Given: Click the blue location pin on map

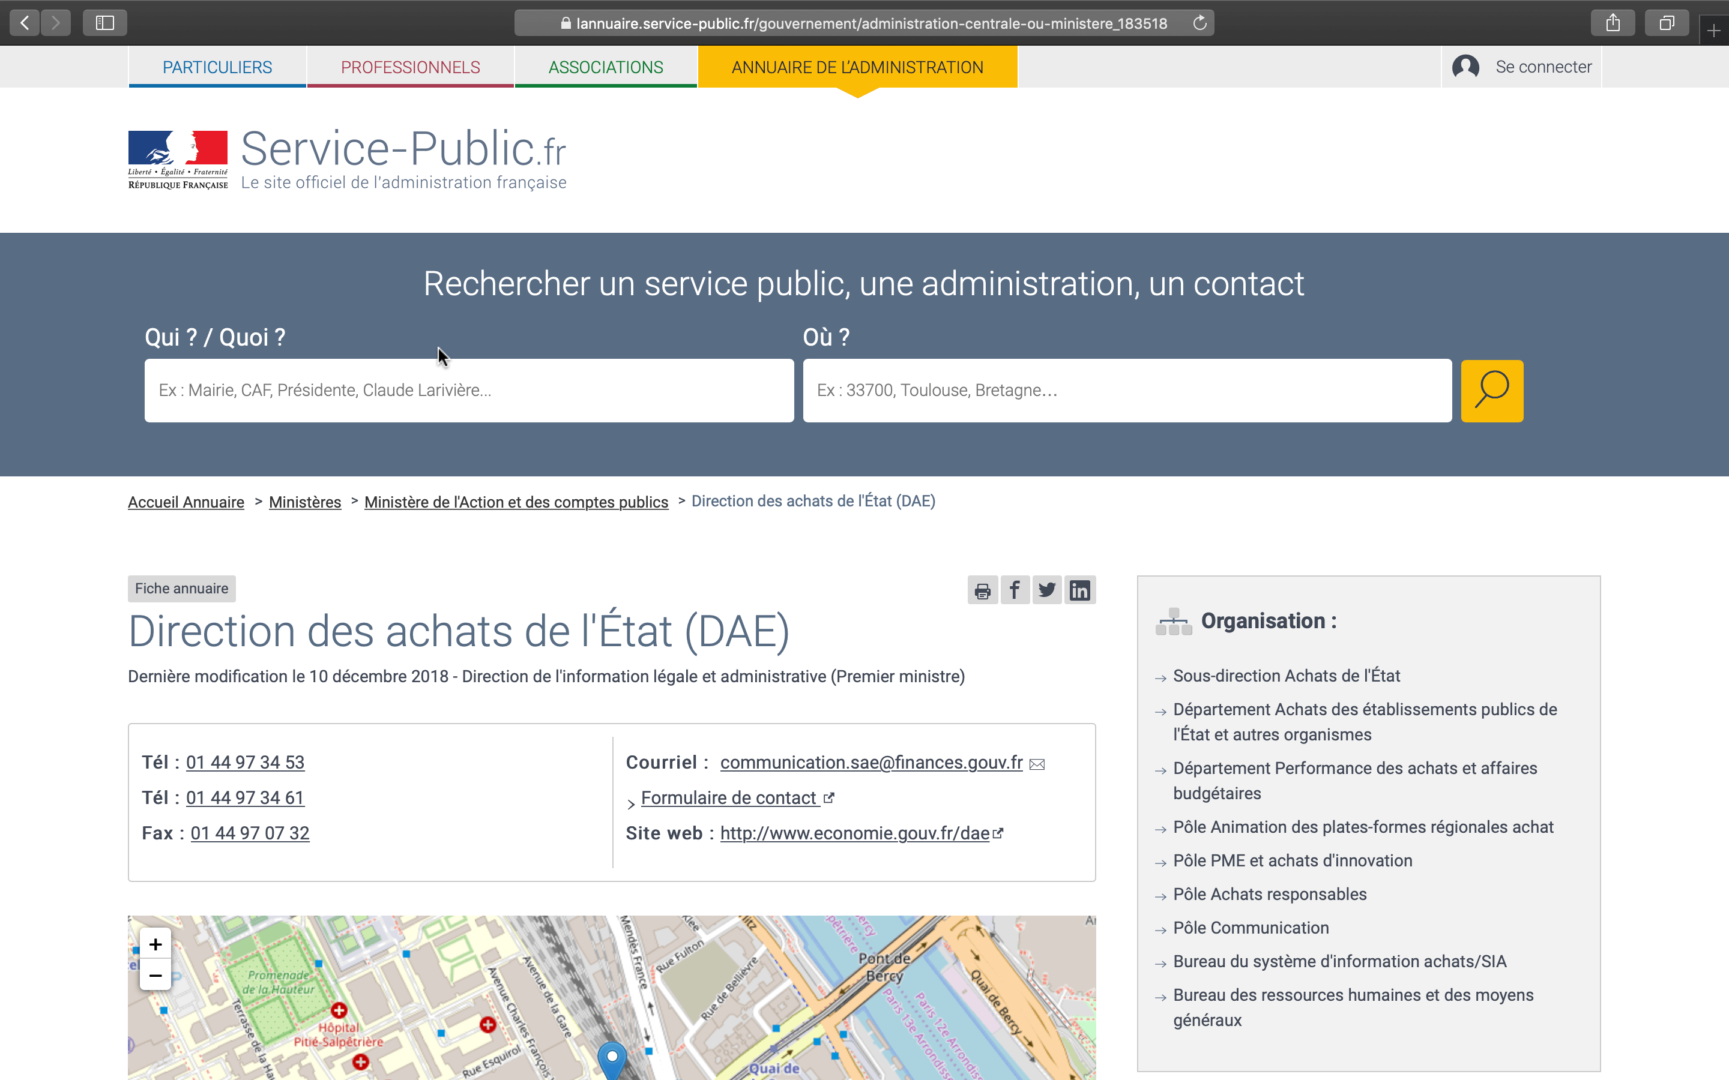Looking at the screenshot, I should tap(612, 1060).
